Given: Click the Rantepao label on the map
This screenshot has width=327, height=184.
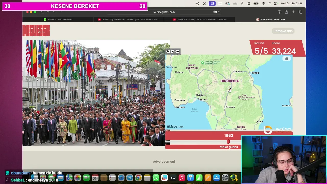Looking at the screenshot, I should pyautogui.click(x=237, y=72).
